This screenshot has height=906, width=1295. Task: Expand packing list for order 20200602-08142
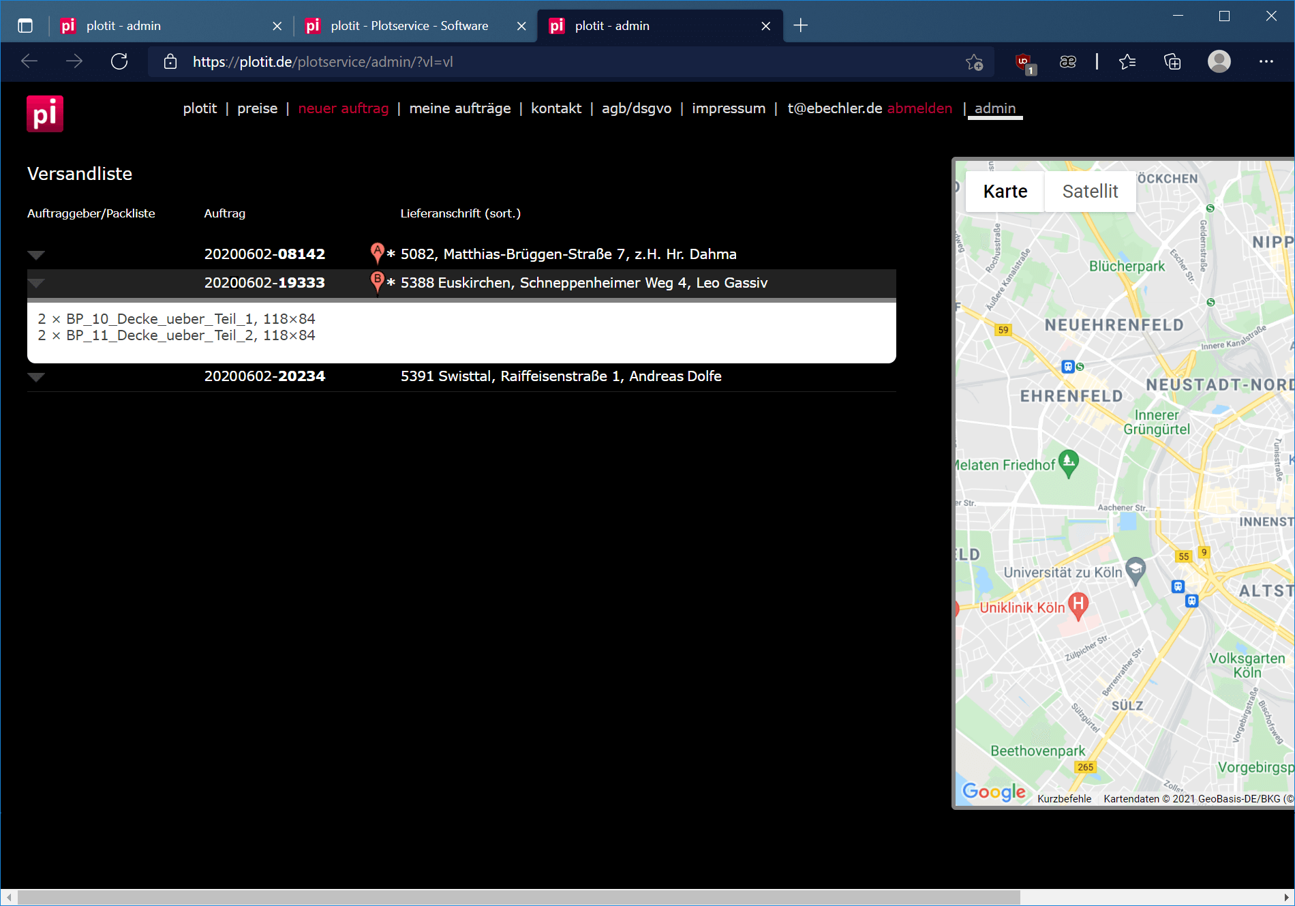point(36,255)
